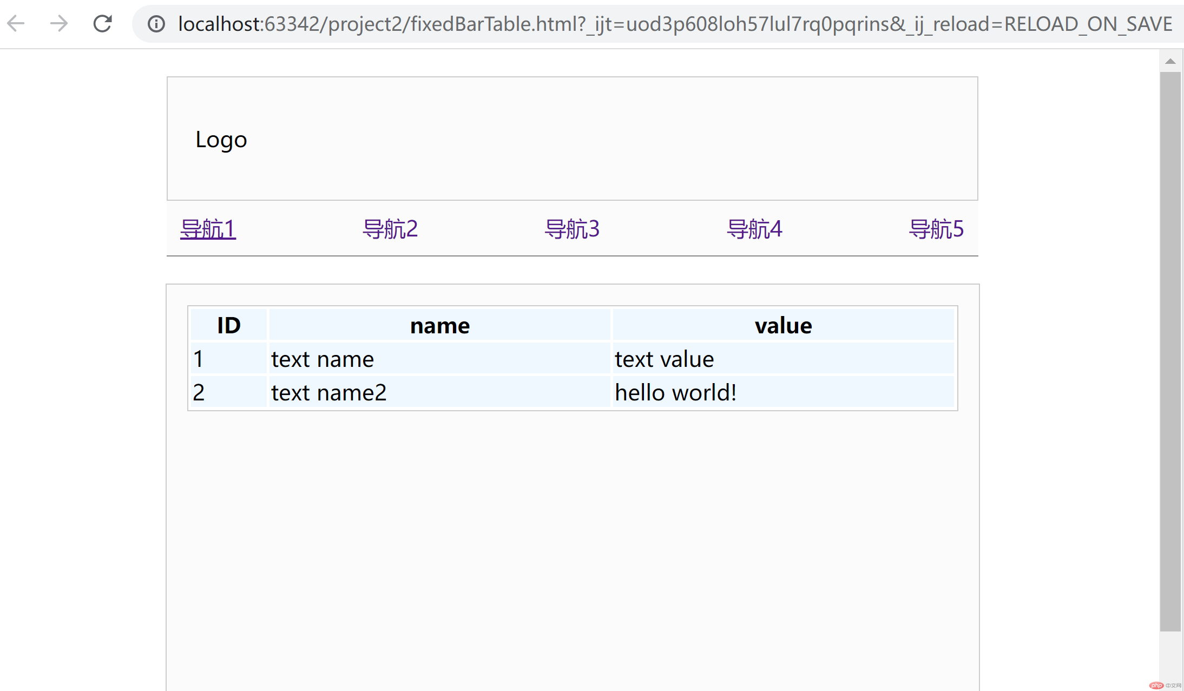Click the scrollbar up arrow
Viewport: 1184px width, 691px height.
click(x=1170, y=61)
